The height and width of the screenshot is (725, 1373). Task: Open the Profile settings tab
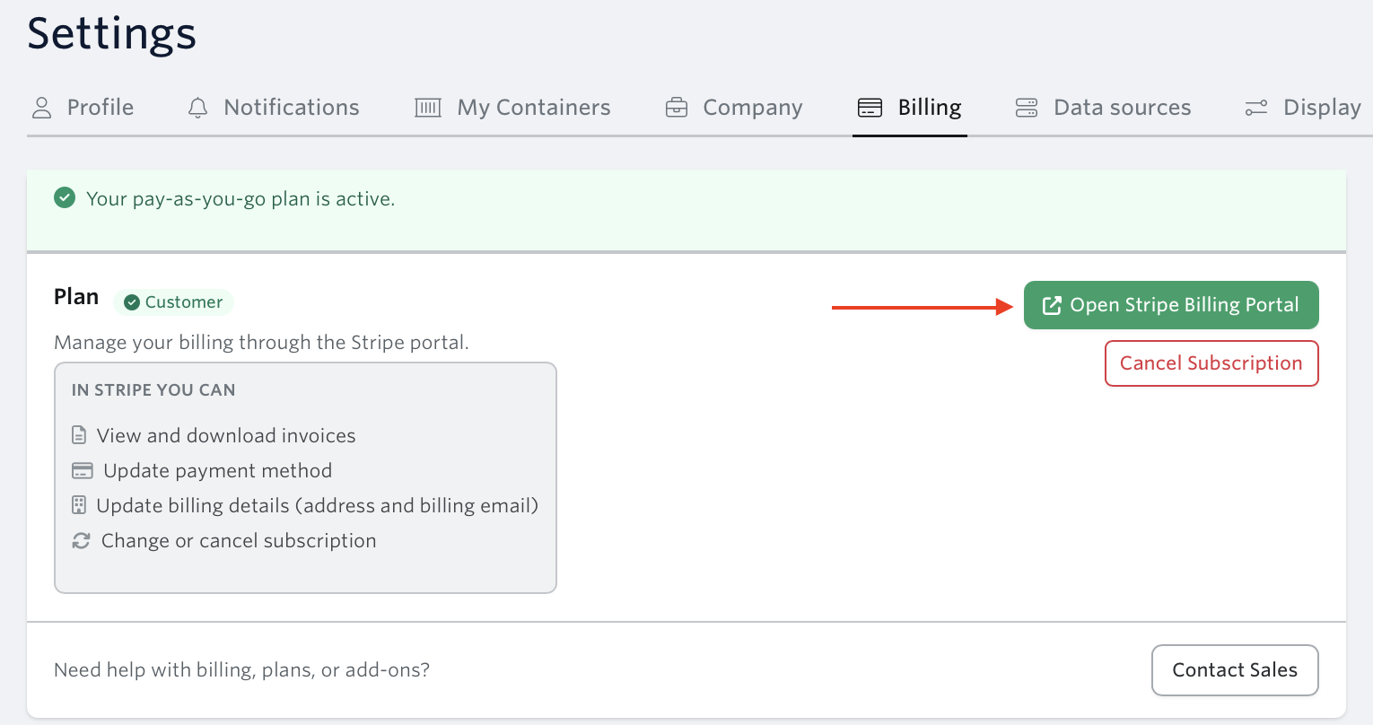[83, 108]
